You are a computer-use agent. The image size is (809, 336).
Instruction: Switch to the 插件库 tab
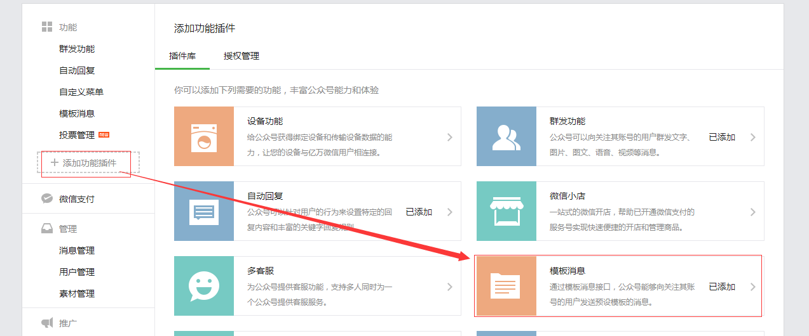(182, 56)
